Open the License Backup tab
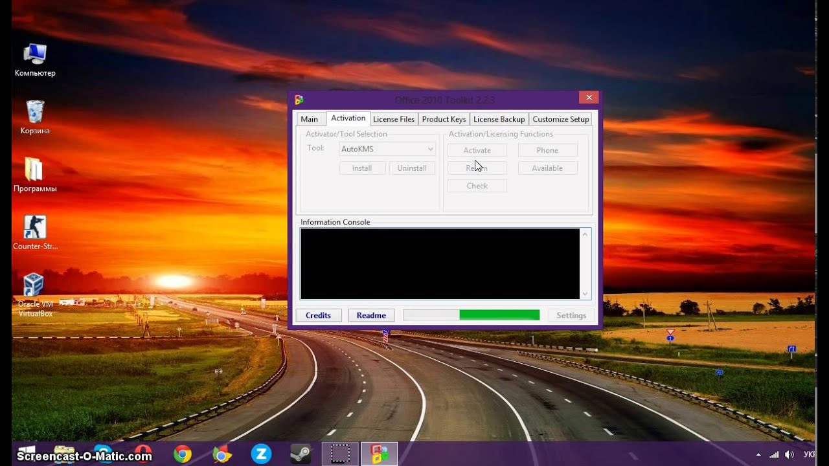829x466 pixels. tap(499, 119)
